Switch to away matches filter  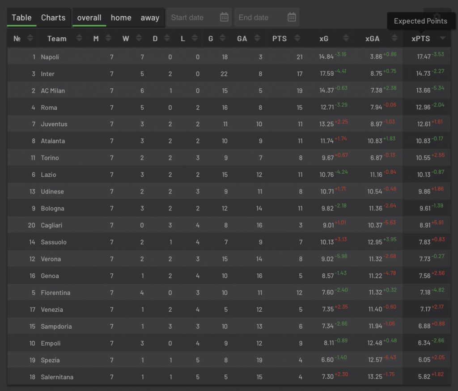tap(150, 18)
